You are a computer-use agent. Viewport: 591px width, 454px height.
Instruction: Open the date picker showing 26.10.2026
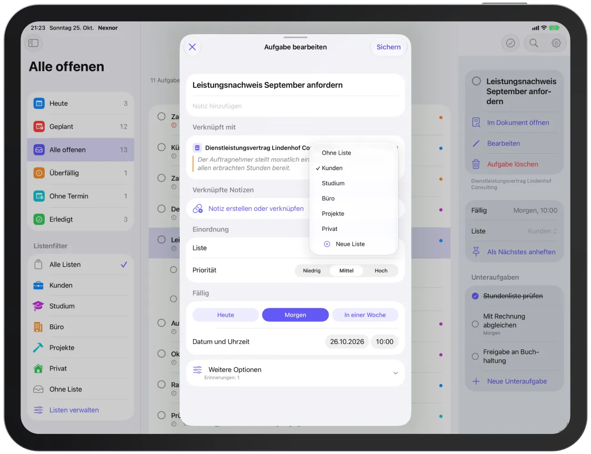point(347,342)
